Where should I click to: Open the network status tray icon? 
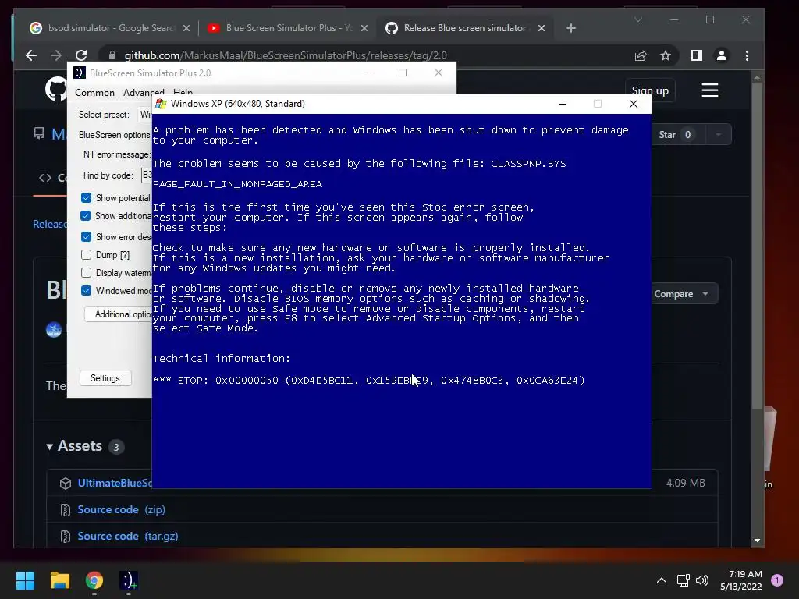coord(684,580)
